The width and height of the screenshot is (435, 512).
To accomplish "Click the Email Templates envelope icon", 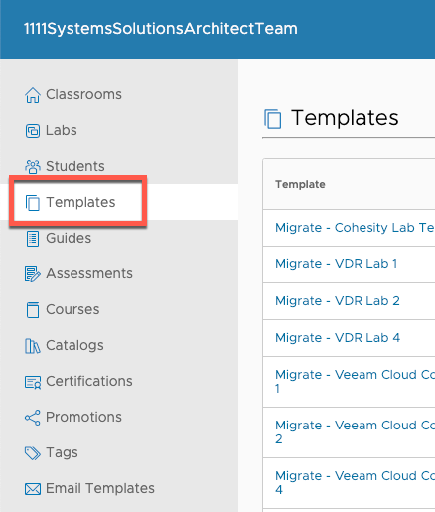I will [33, 489].
